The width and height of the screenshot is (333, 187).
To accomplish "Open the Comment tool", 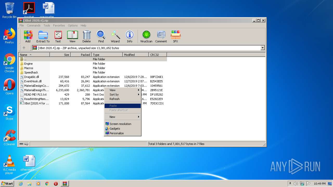I will tap(161, 36).
